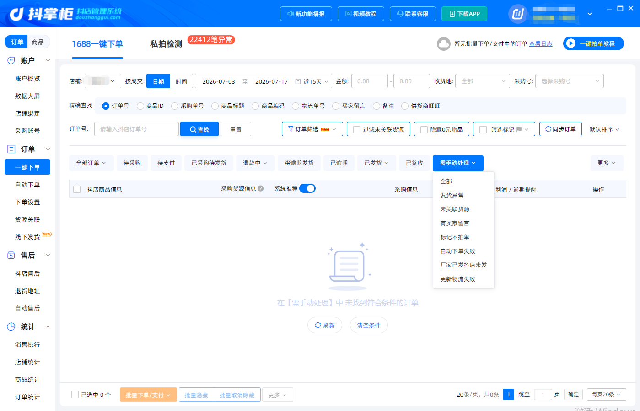Click the 账户 section face icon
This screenshot has height=411, width=640.
click(11, 60)
